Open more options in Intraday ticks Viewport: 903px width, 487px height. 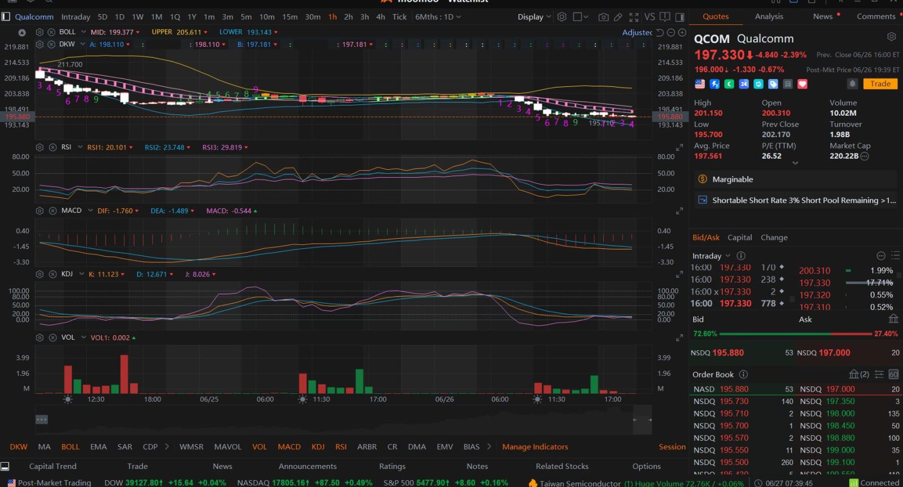881,256
